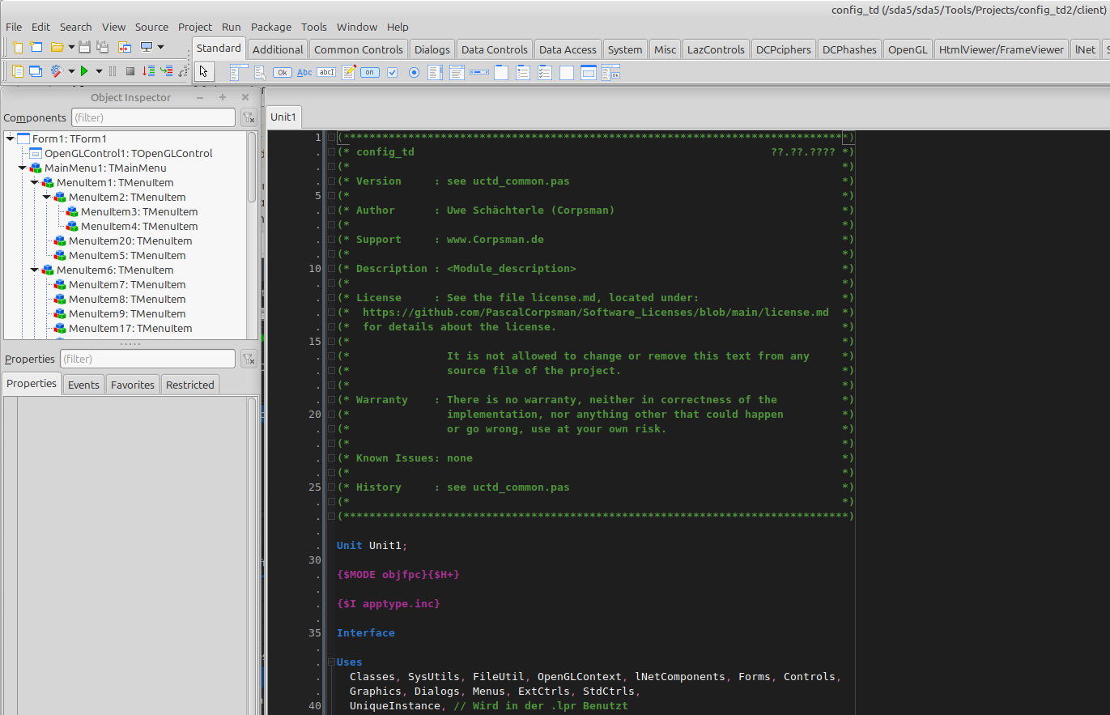This screenshot has height=715, width=1110.
Task: Select the TToggleBox 'on' palette component
Action: [370, 73]
